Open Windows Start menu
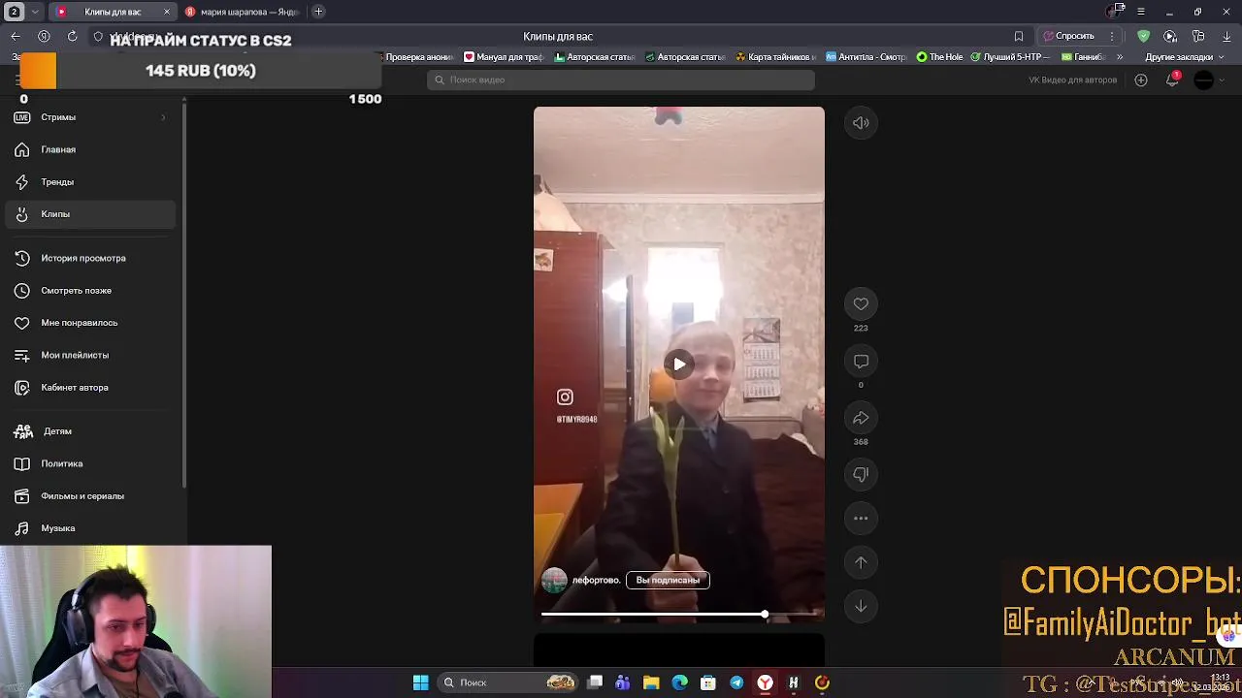The width and height of the screenshot is (1242, 698). click(420, 682)
